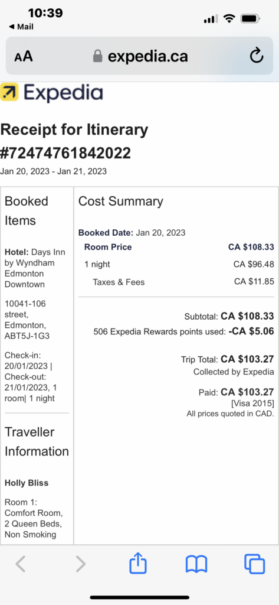The image size is (279, 605).
Task: Tap the battery status icon
Action: click(251, 18)
